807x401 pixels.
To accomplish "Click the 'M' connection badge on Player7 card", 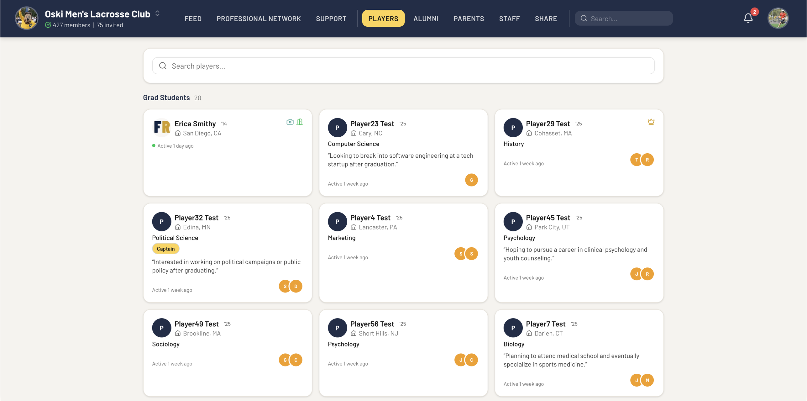I will tap(647, 380).
